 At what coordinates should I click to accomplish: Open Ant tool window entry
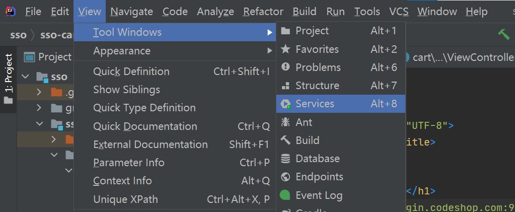point(304,122)
